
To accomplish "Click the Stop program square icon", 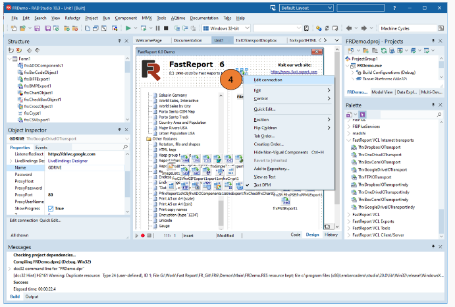I will [x=166, y=28].
